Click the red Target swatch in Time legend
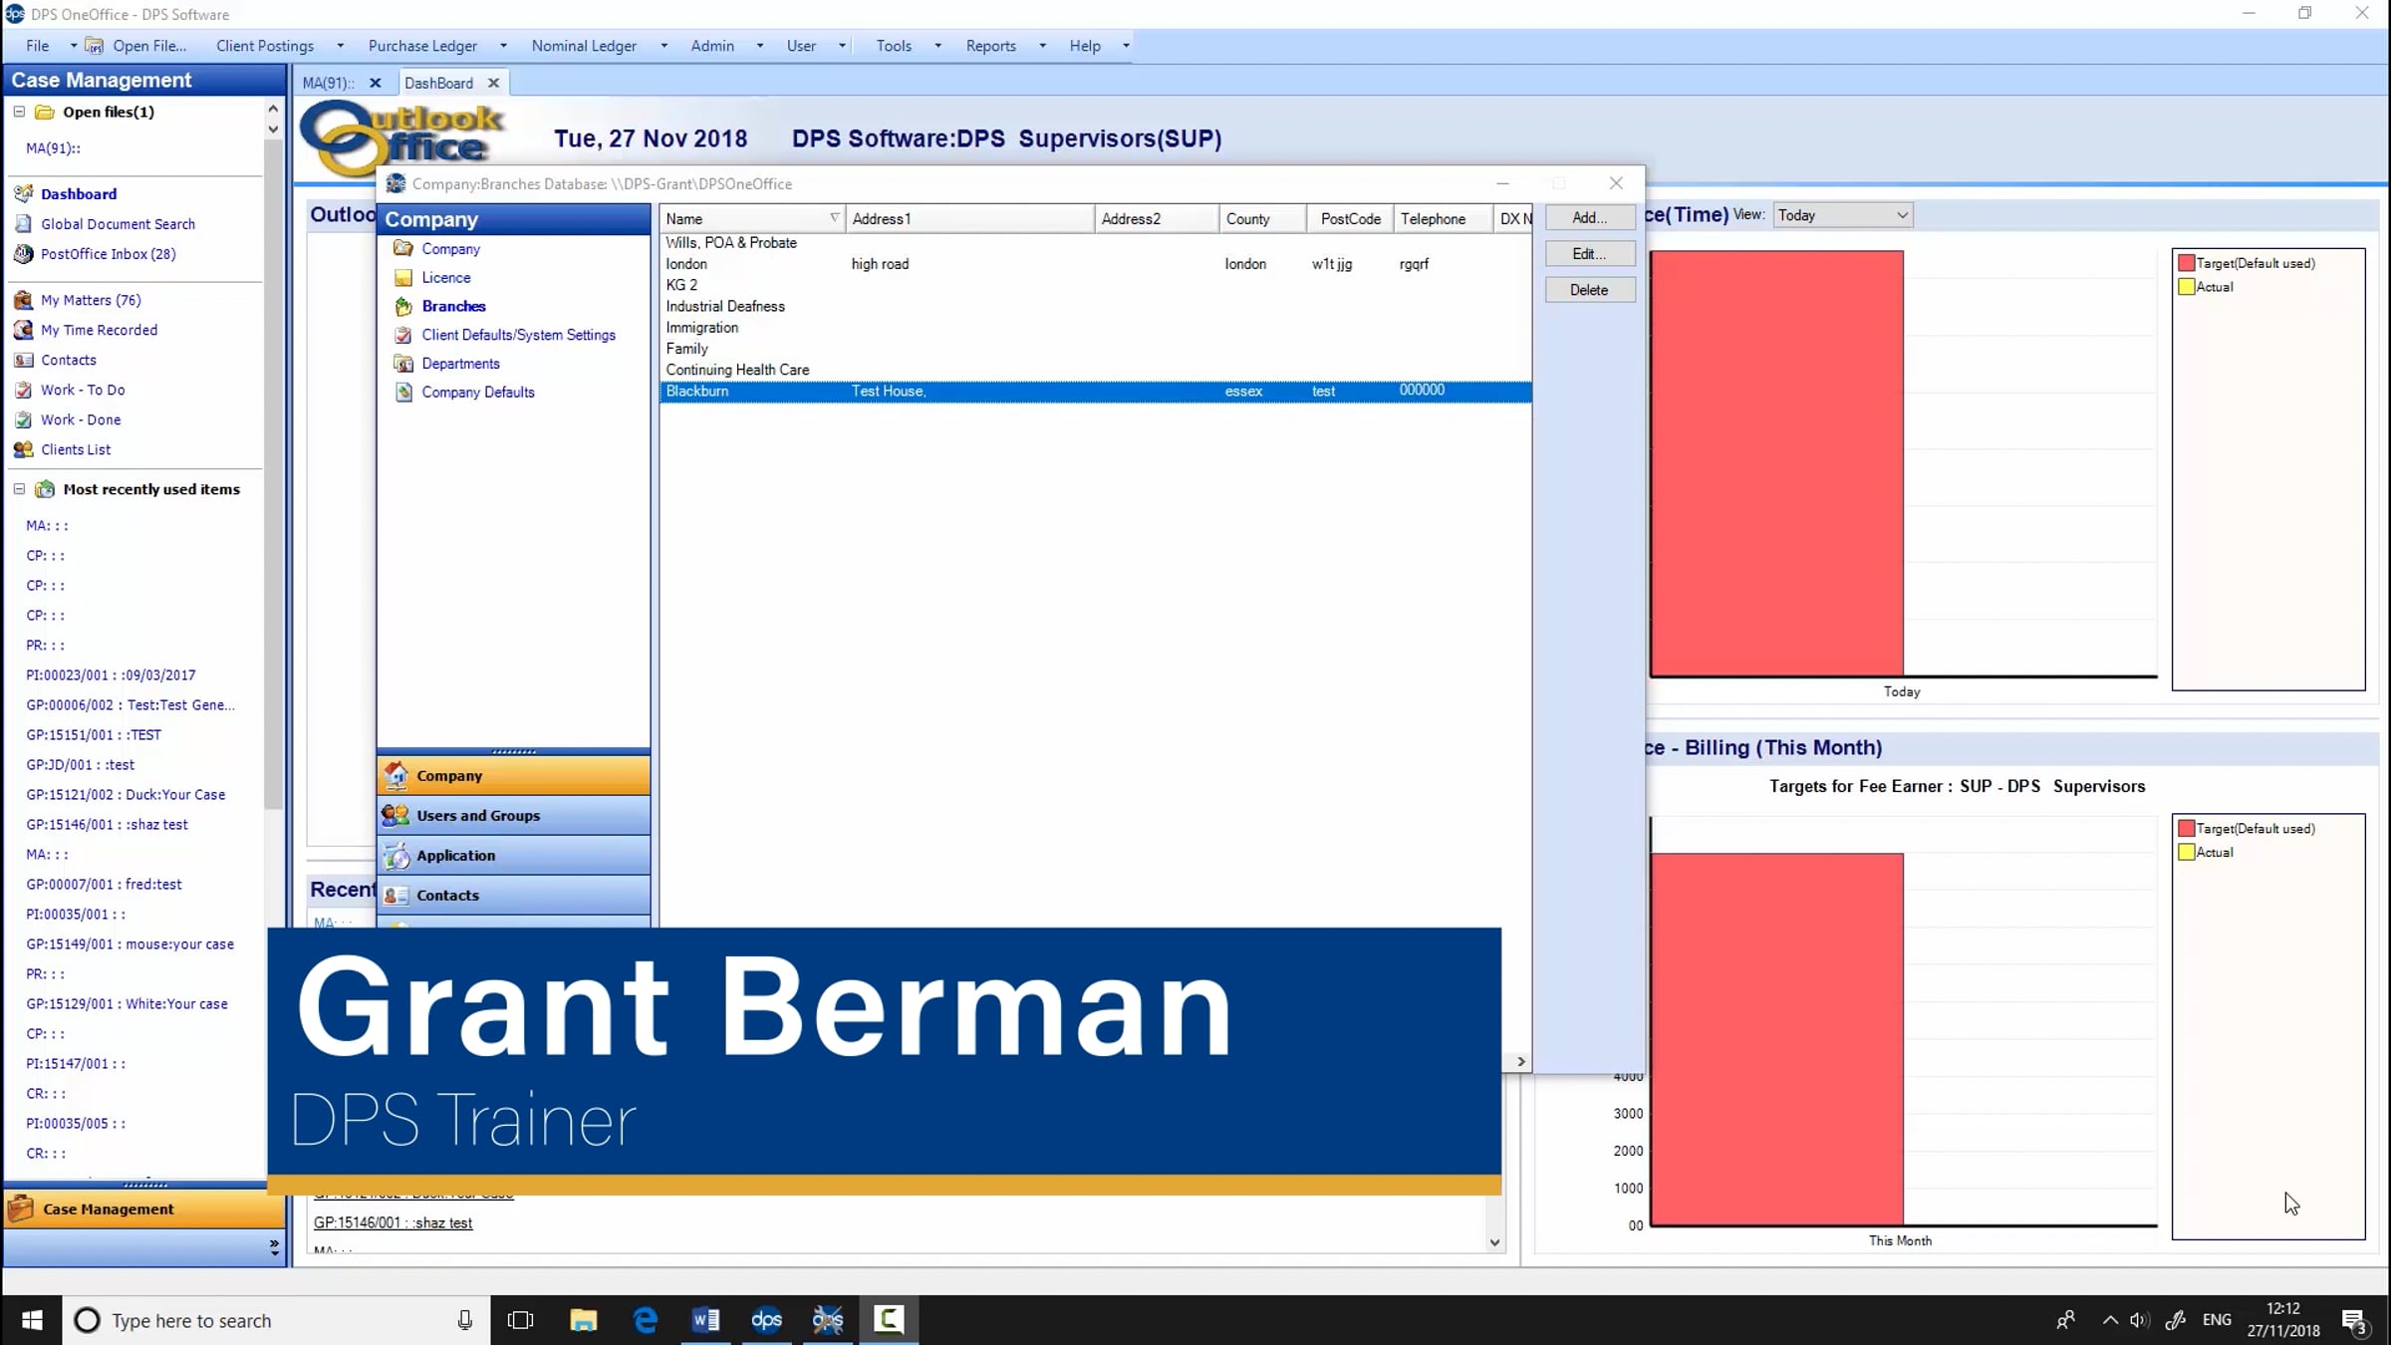Screen dimensions: 2391x1345 (x=2186, y=263)
